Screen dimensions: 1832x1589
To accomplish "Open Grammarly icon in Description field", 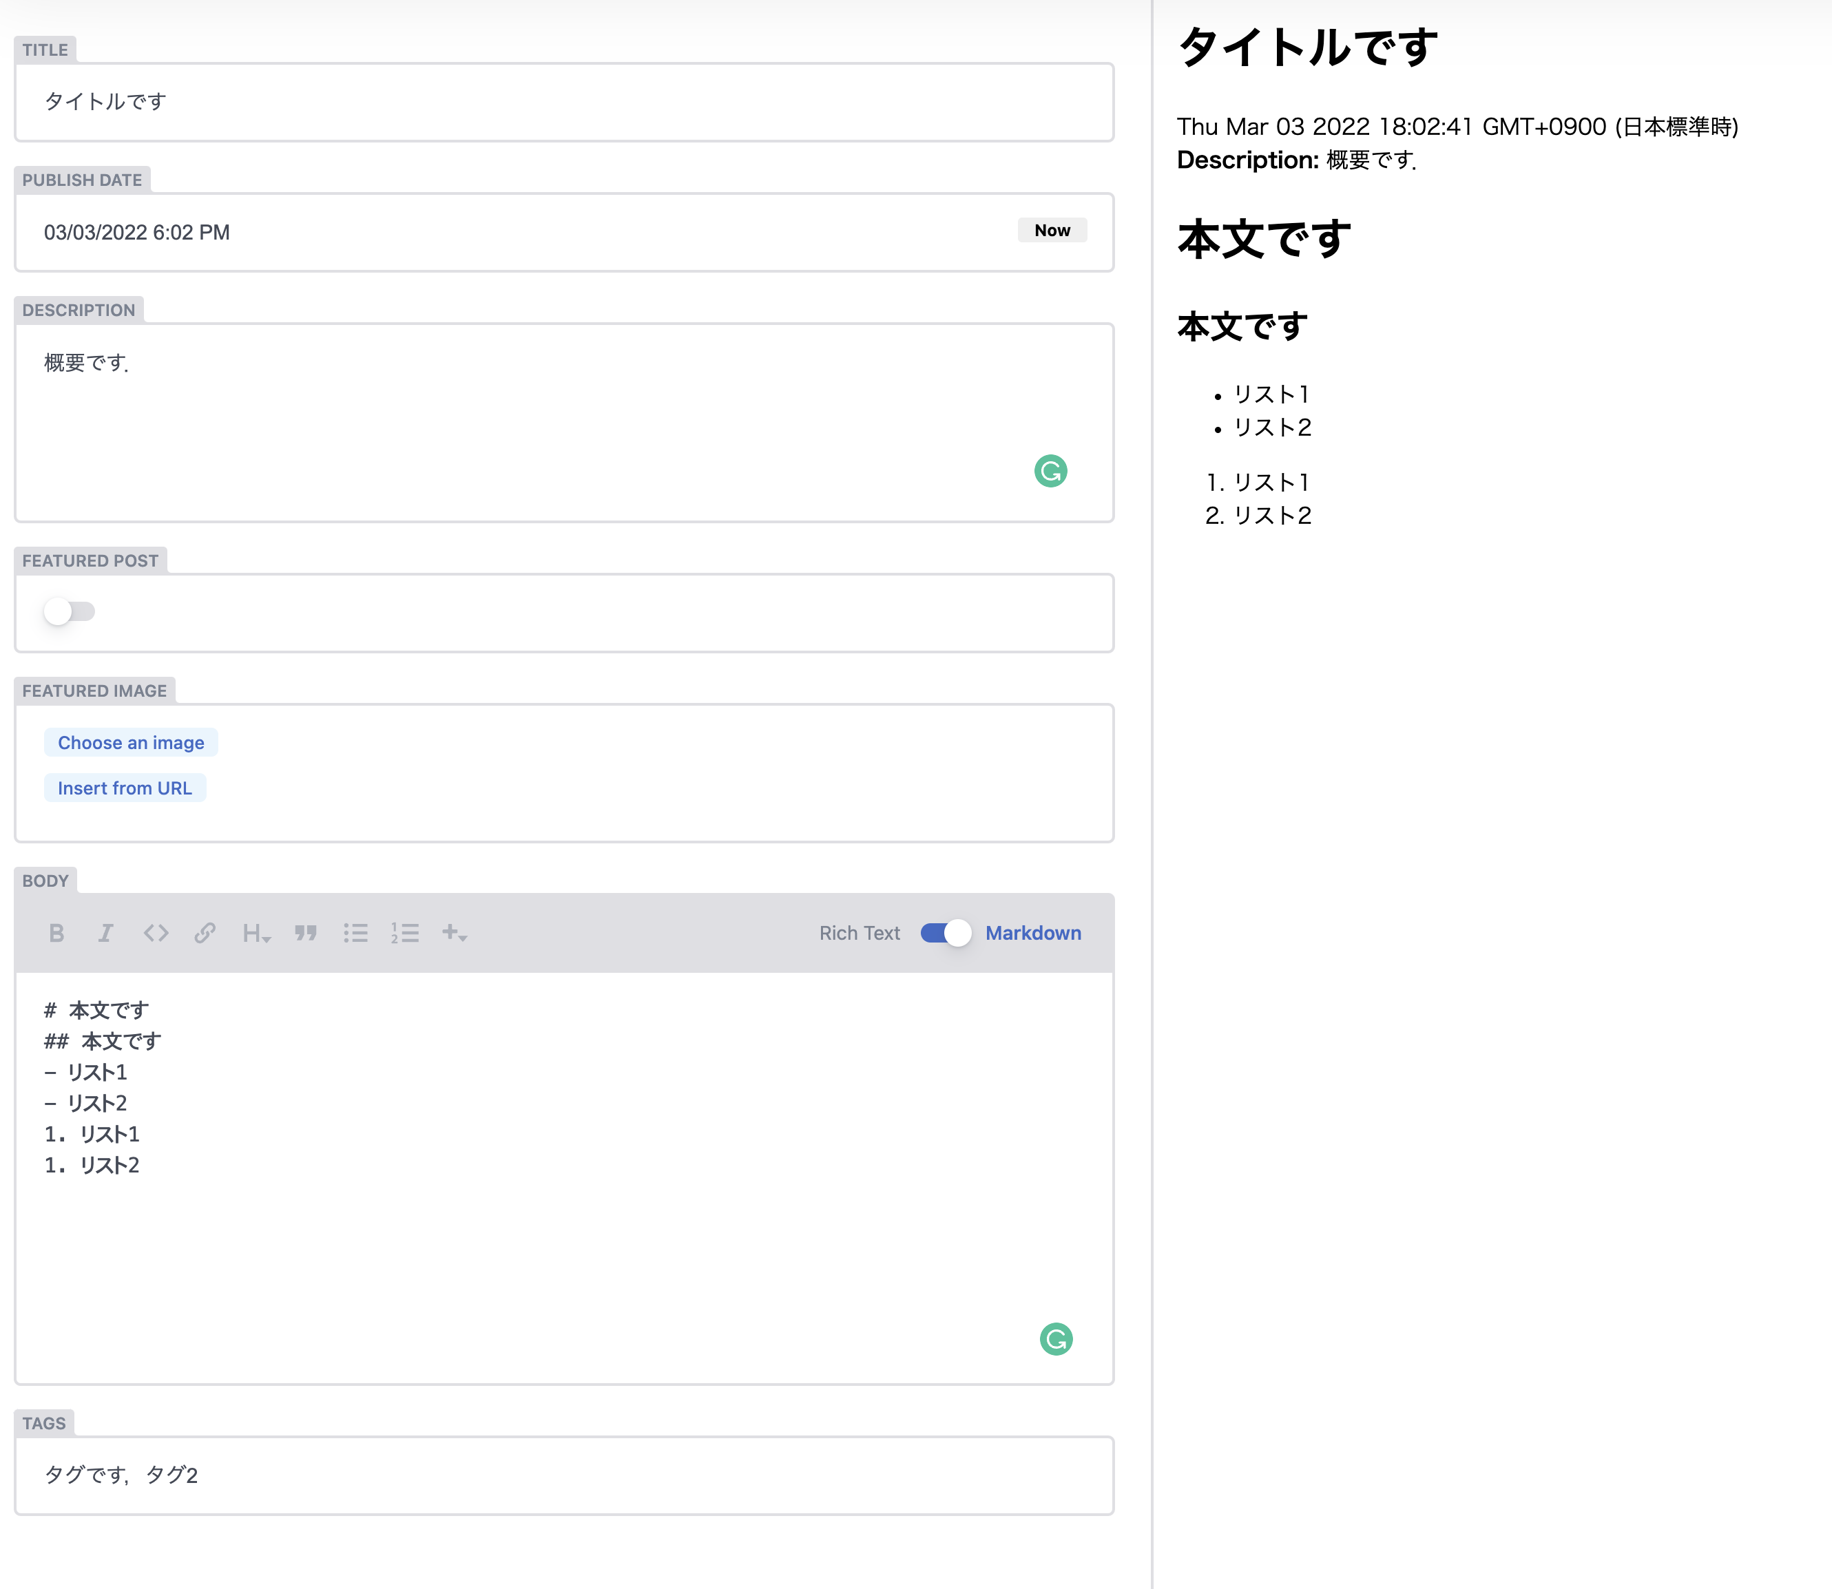I will click(1050, 471).
